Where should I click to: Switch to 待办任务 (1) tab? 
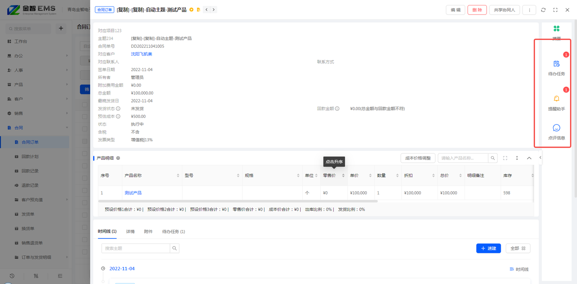pos(174,231)
